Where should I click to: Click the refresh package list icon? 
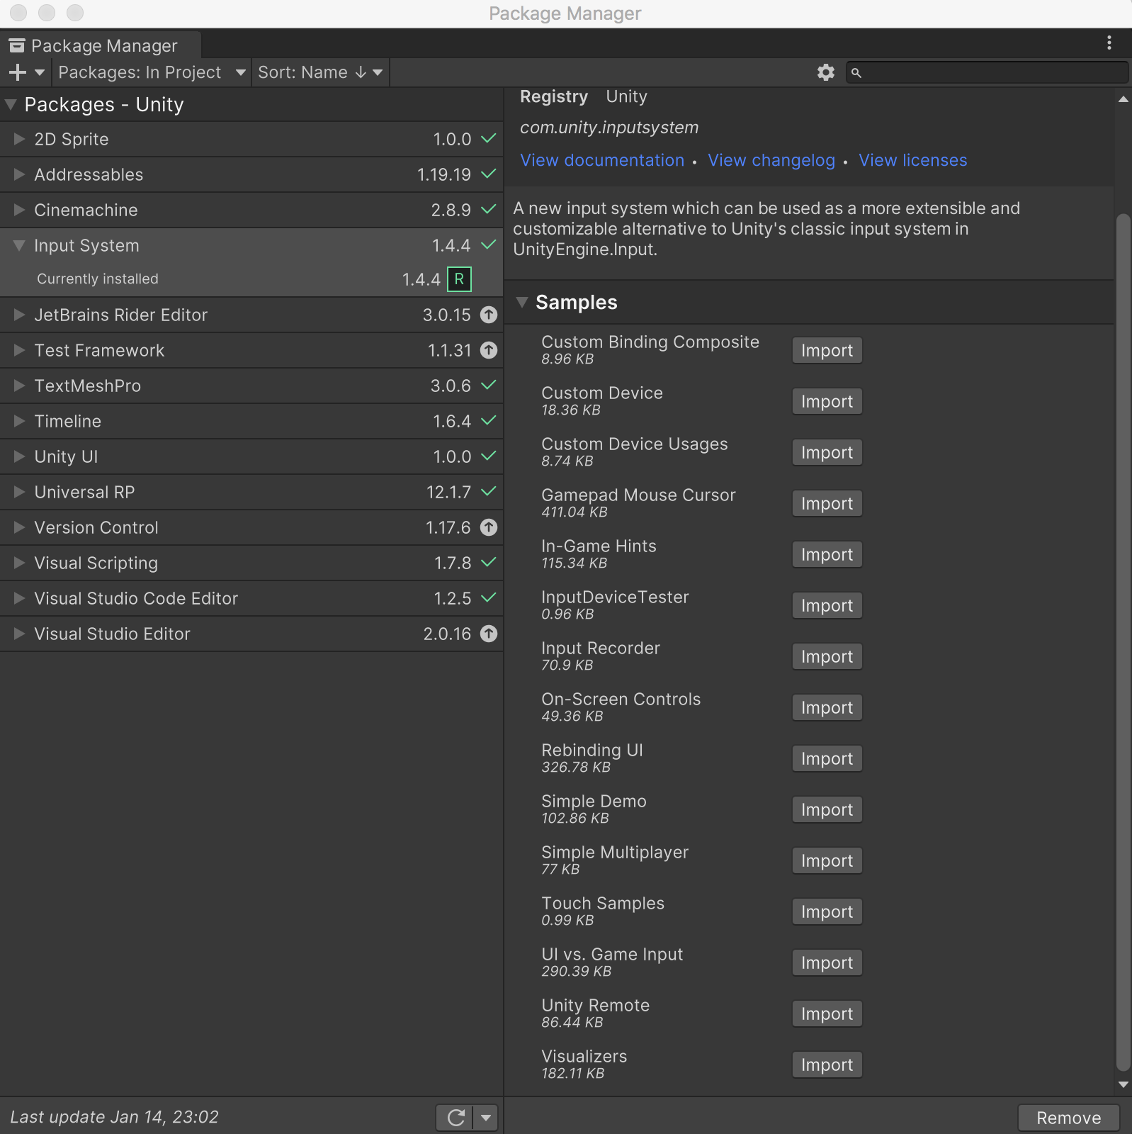pos(455,1118)
